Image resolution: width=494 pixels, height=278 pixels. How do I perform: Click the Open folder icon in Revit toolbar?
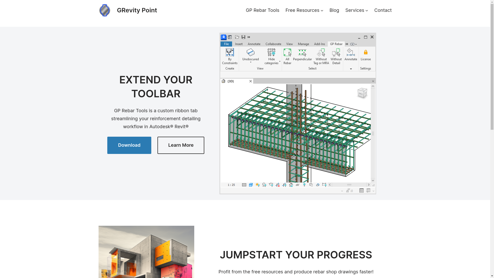[x=237, y=37]
